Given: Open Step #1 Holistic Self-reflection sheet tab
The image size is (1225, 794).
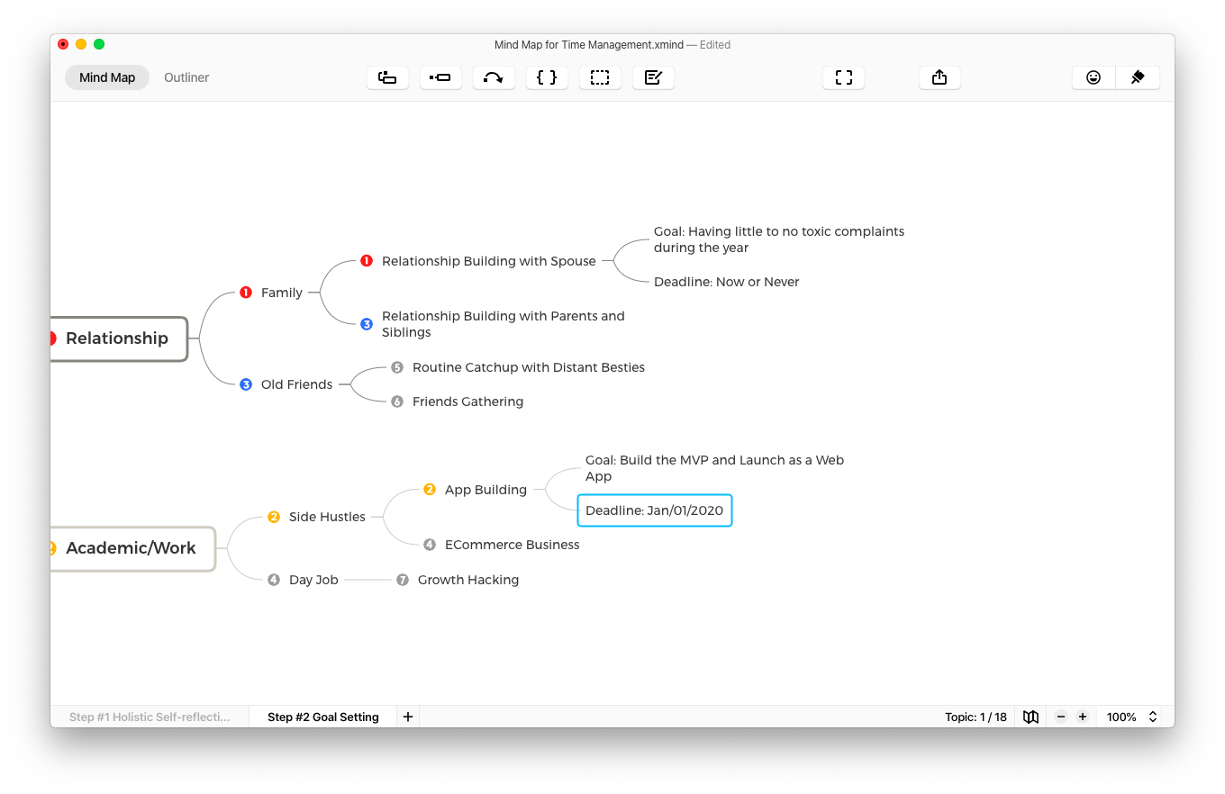Looking at the screenshot, I should [150, 717].
